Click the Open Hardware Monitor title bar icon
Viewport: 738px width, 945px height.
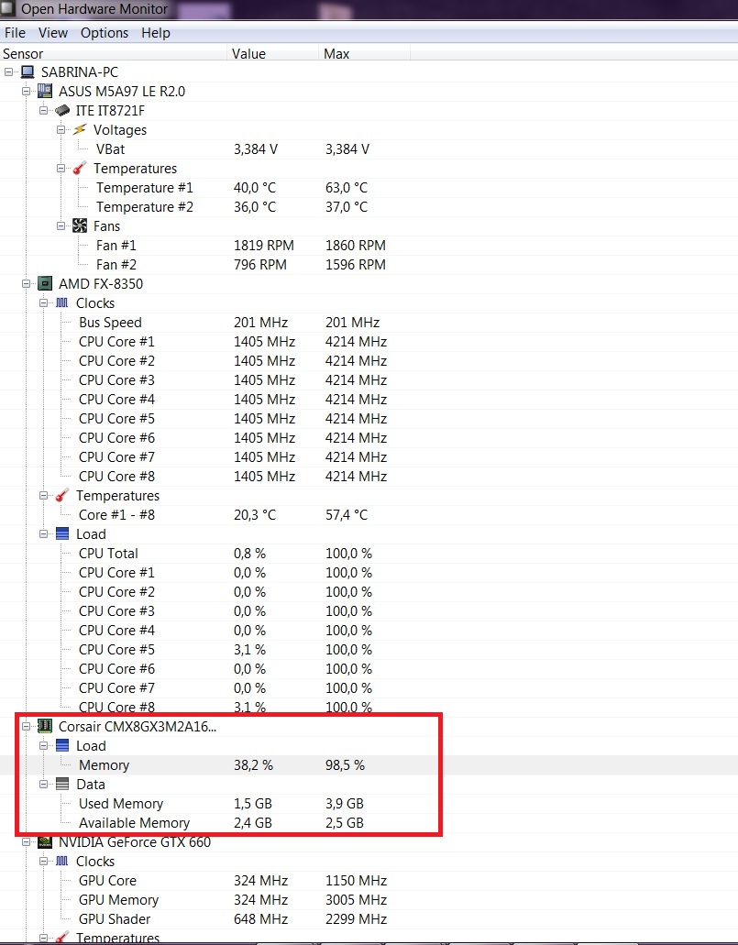pyautogui.click(x=9, y=9)
